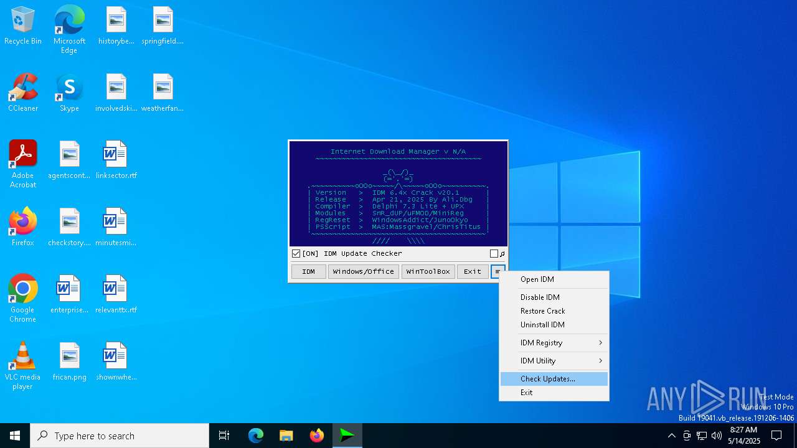Image resolution: width=797 pixels, height=448 pixels.
Task: Click the taskbar search box
Action: tap(120, 436)
